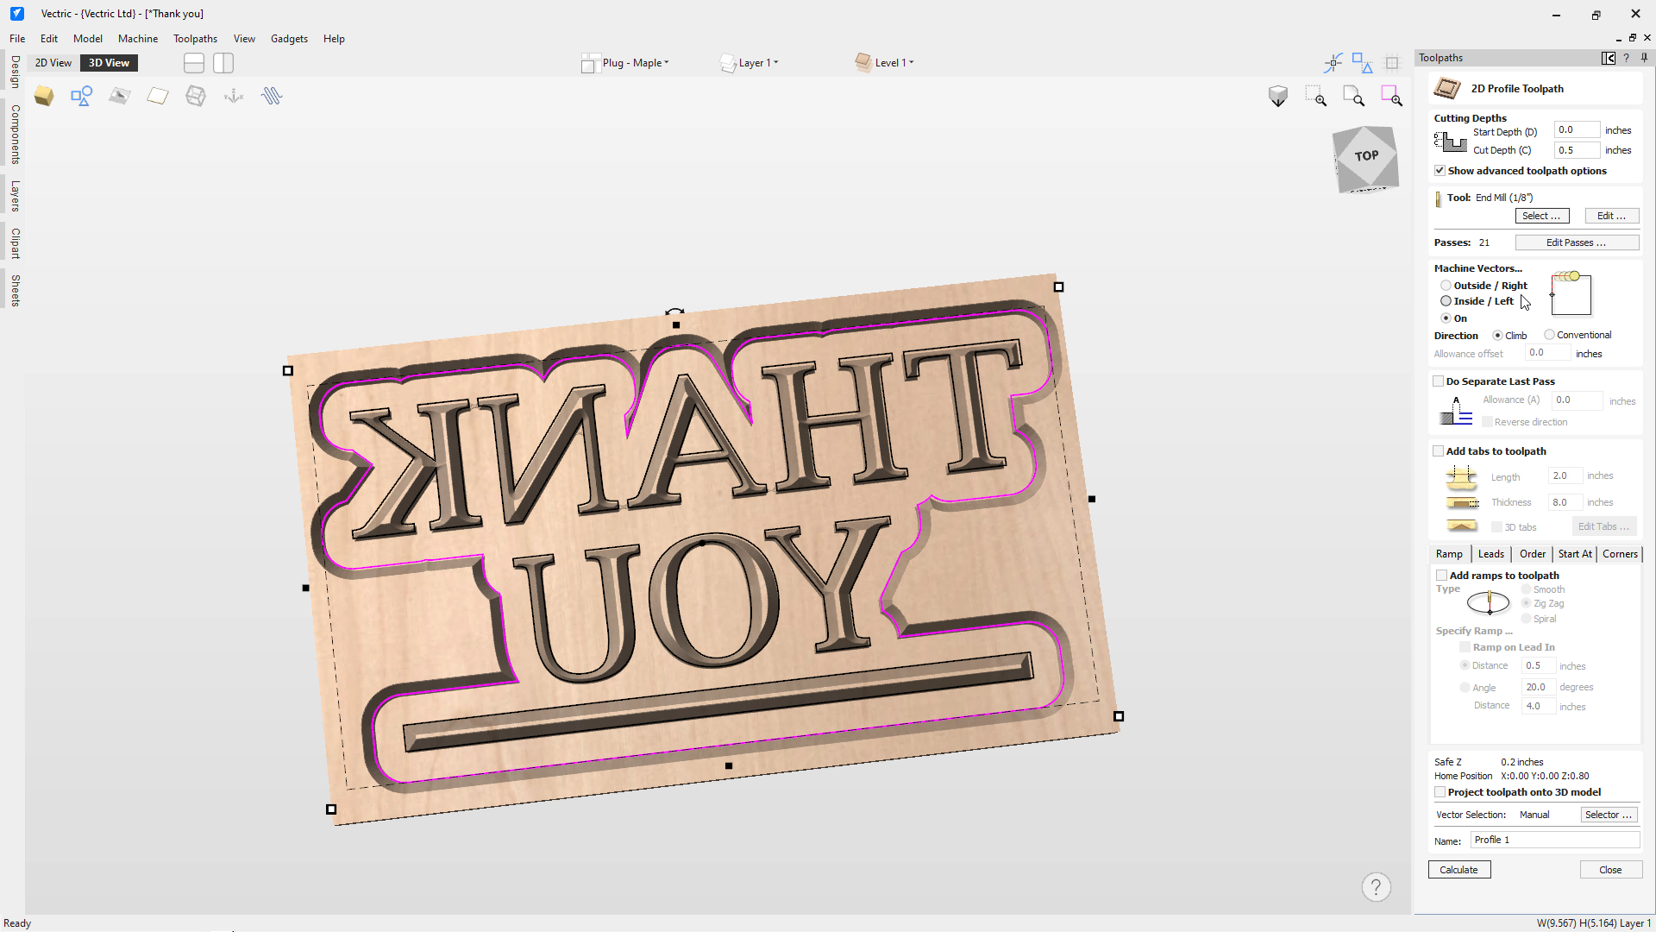Check Add ramps to toolpath
Screen dimensions: 1656x932
(1441, 576)
